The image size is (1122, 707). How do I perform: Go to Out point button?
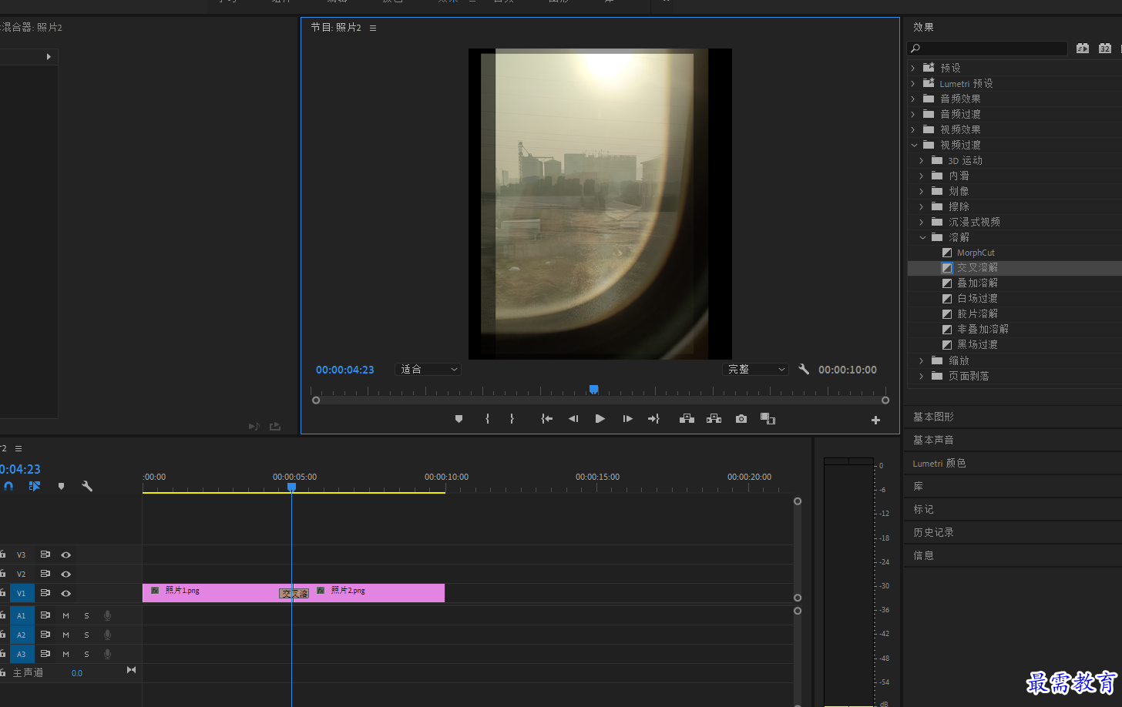653,419
